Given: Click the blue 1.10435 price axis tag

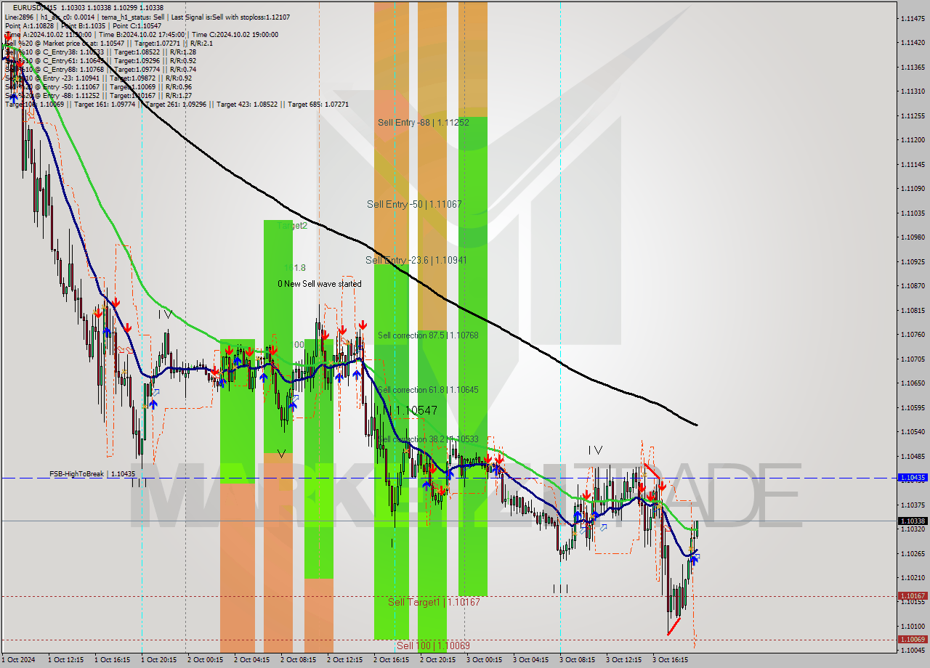Looking at the screenshot, I should [x=913, y=478].
